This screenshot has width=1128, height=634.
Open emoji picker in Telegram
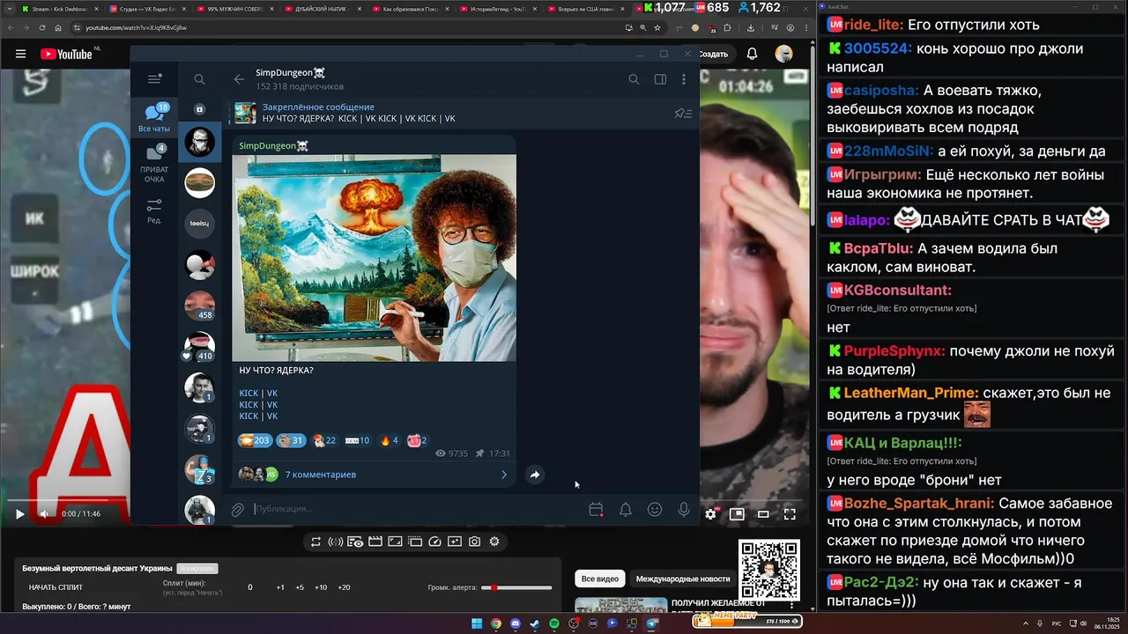pyautogui.click(x=655, y=509)
